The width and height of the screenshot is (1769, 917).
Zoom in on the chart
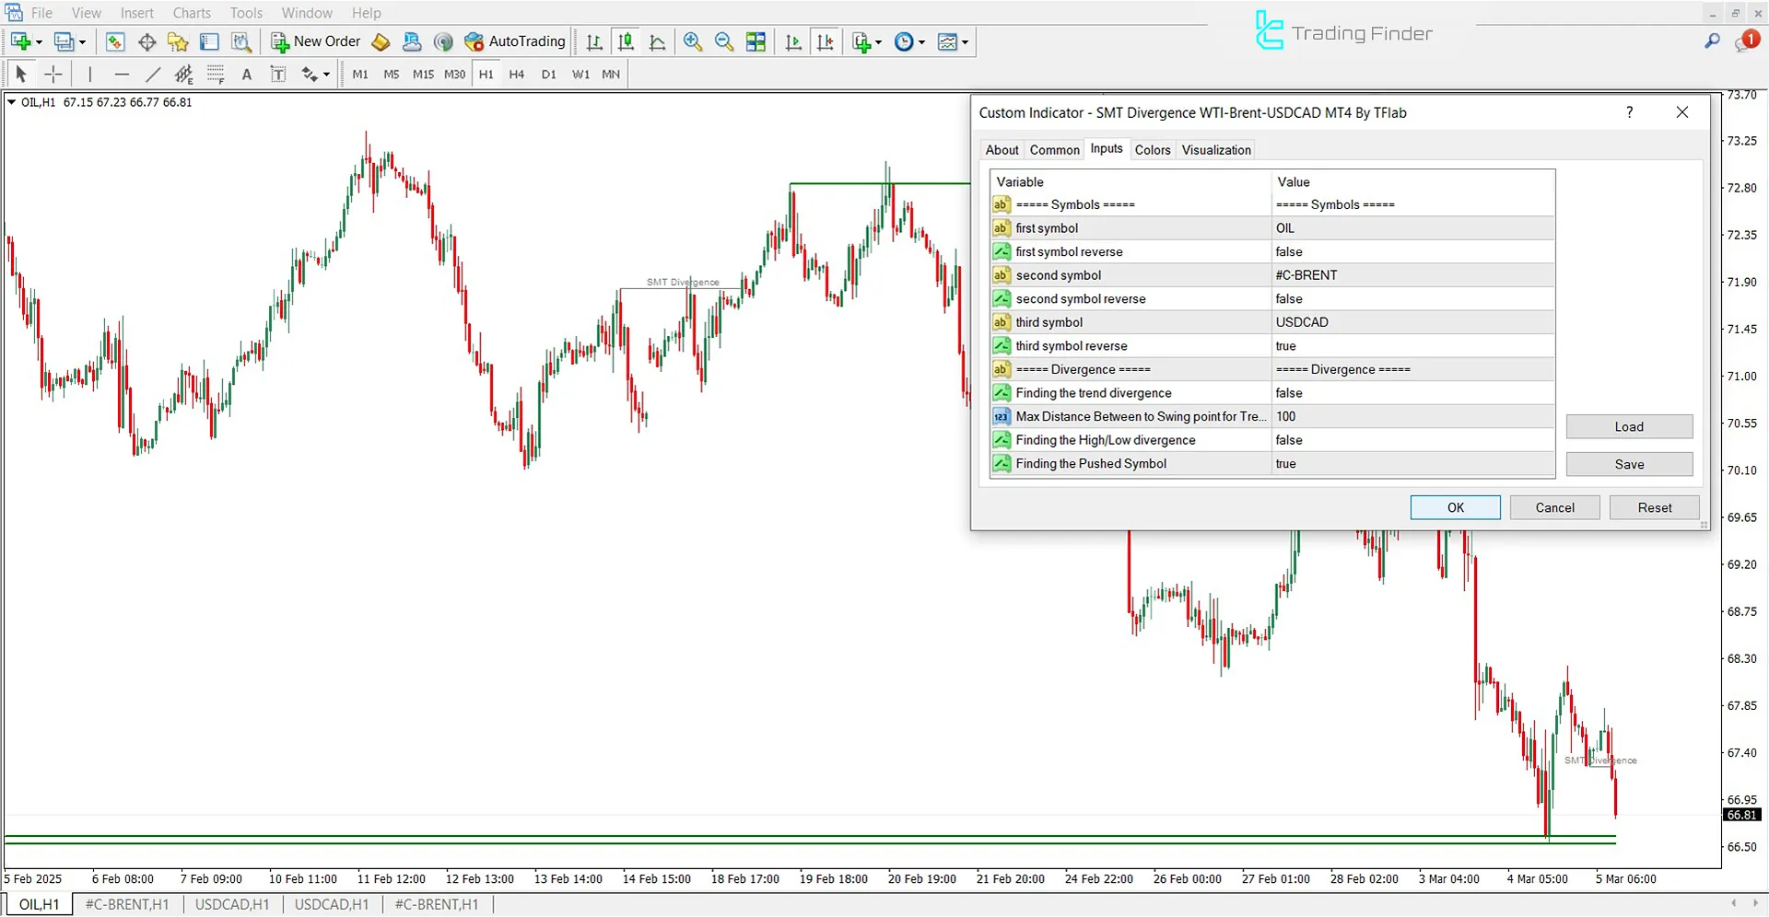click(x=693, y=41)
